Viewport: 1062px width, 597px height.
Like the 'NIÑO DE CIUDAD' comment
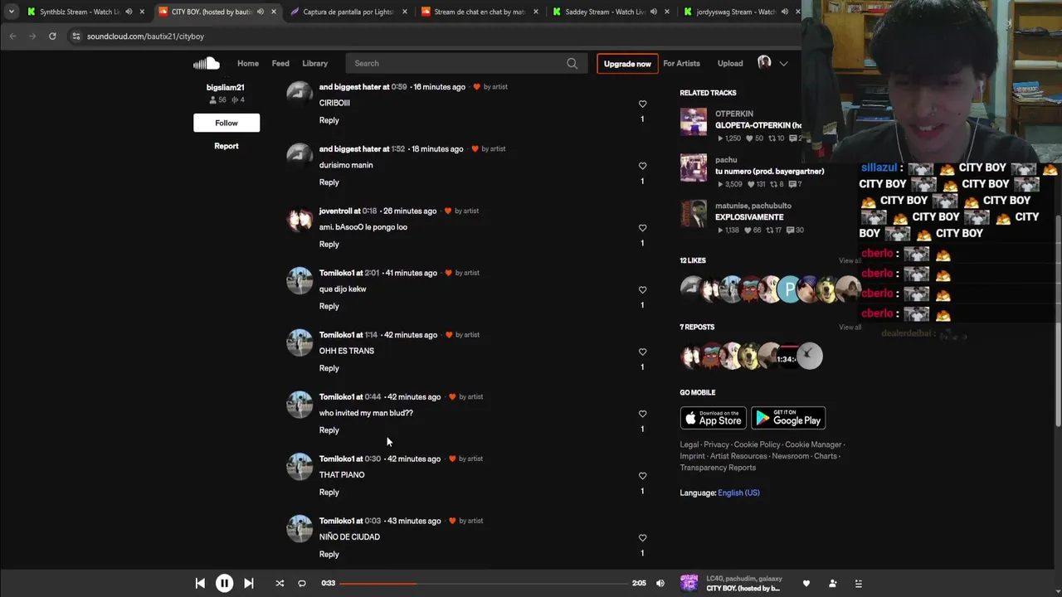[642, 538]
